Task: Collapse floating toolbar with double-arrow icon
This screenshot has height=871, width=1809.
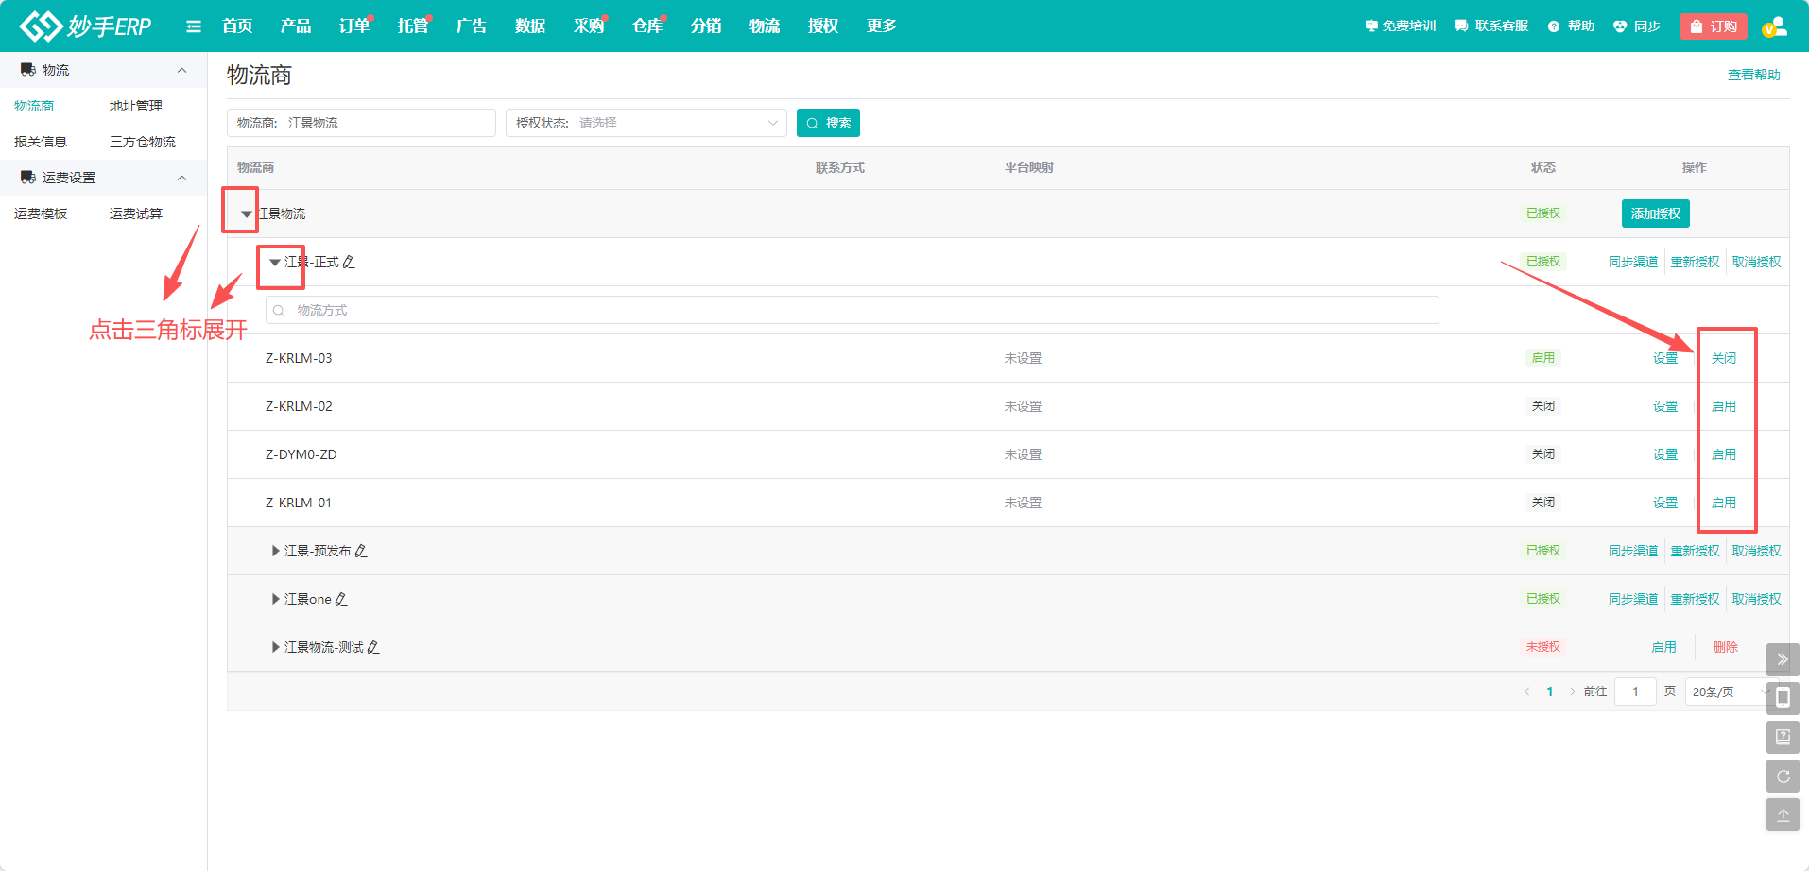Action: click(1782, 659)
